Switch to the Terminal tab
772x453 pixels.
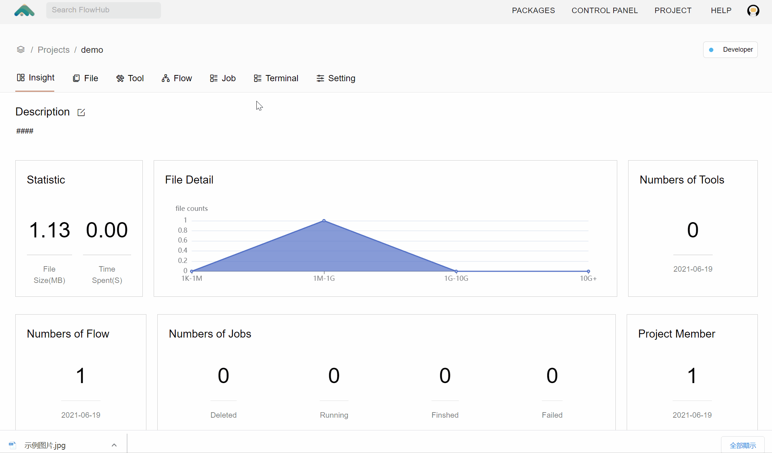(276, 78)
